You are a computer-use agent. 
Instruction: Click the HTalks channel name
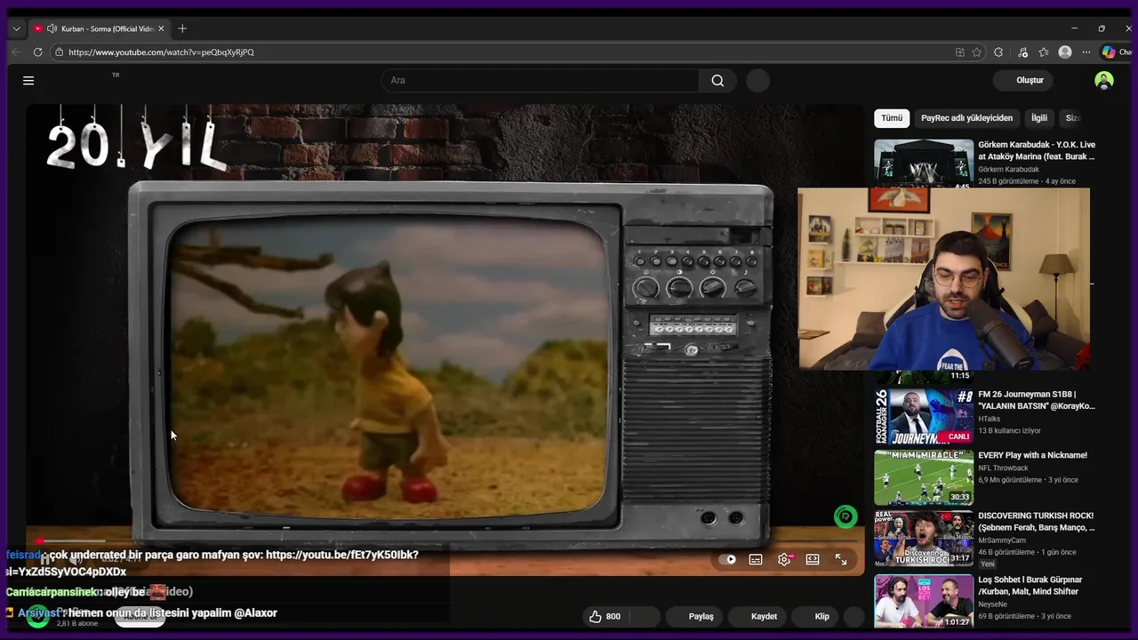(x=990, y=419)
